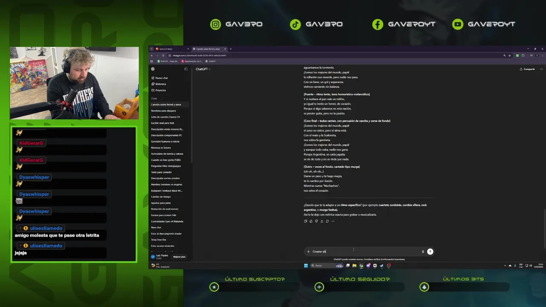
Task: Open the tab search dropdown arrow
Action: point(151,49)
